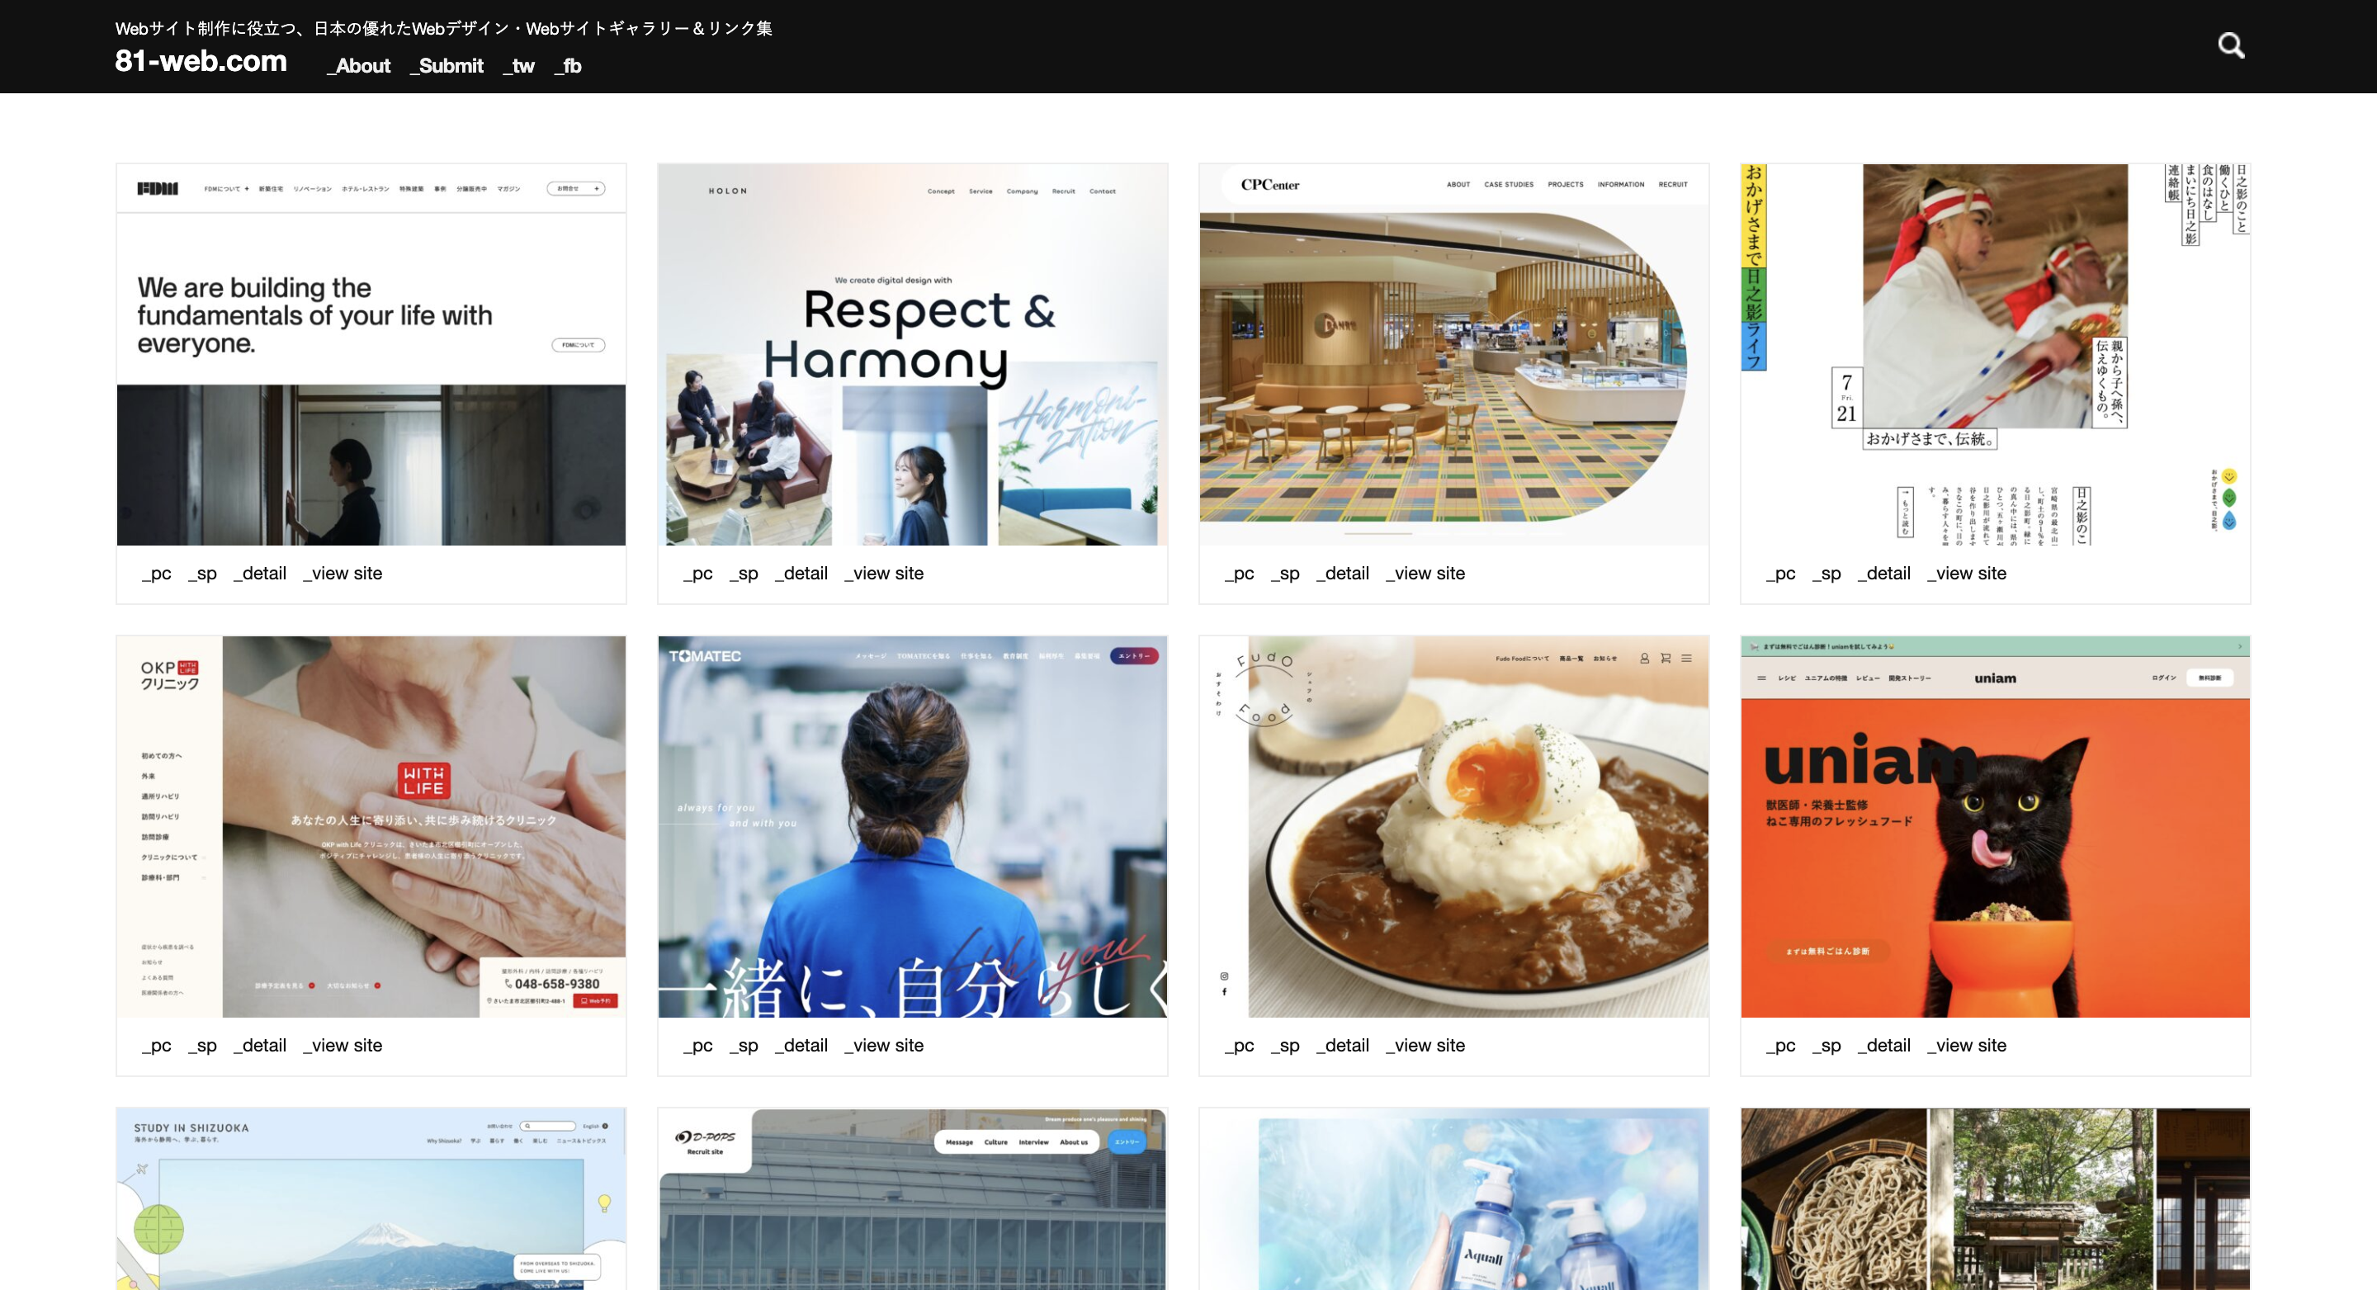The width and height of the screenshot is (2377, 1290).
Task: Follow the _fb Facebook link
Action: tap(568, 65)
